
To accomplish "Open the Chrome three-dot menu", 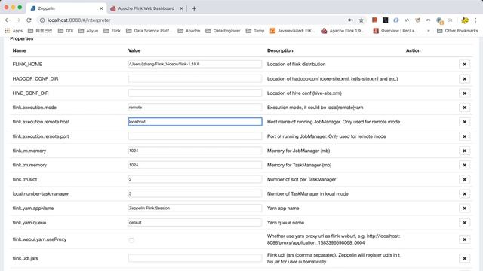I will (475, 20).
